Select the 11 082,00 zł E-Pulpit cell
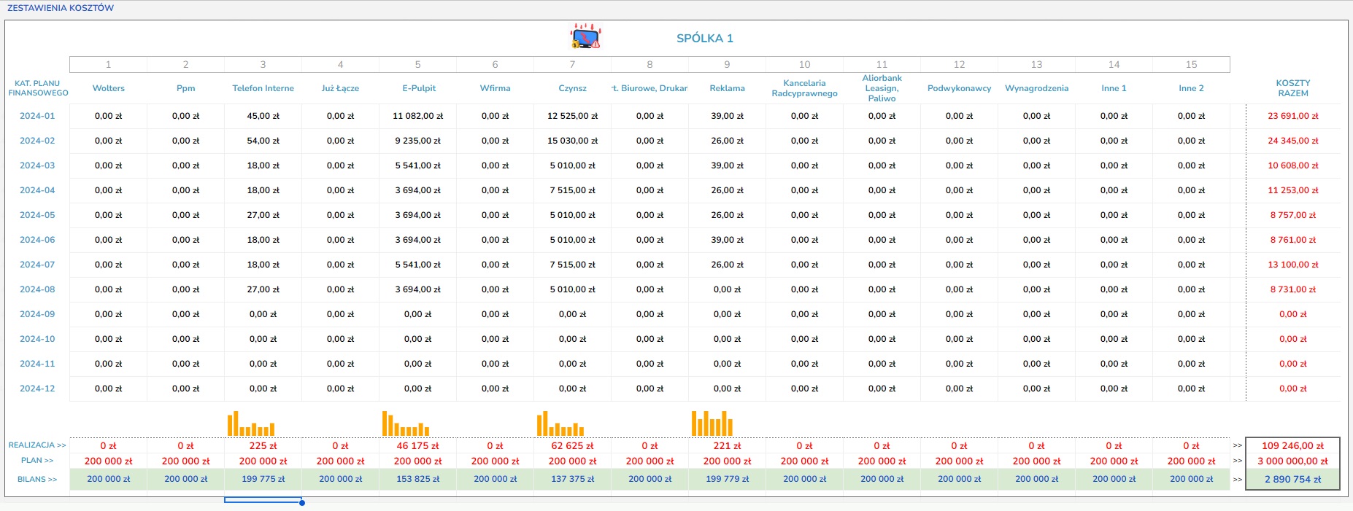The image size is (1353, 511). [417, 116]
